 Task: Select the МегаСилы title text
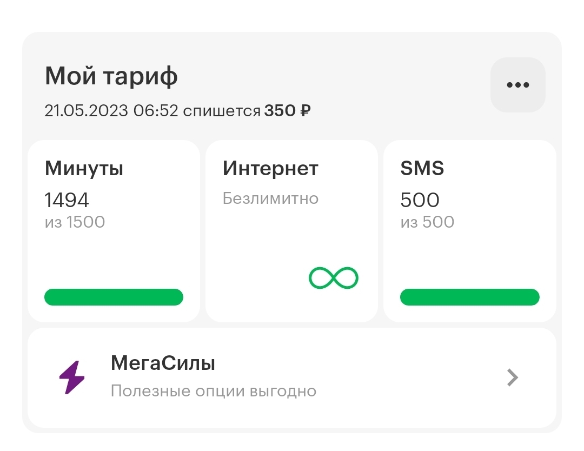tap(163, 363)
